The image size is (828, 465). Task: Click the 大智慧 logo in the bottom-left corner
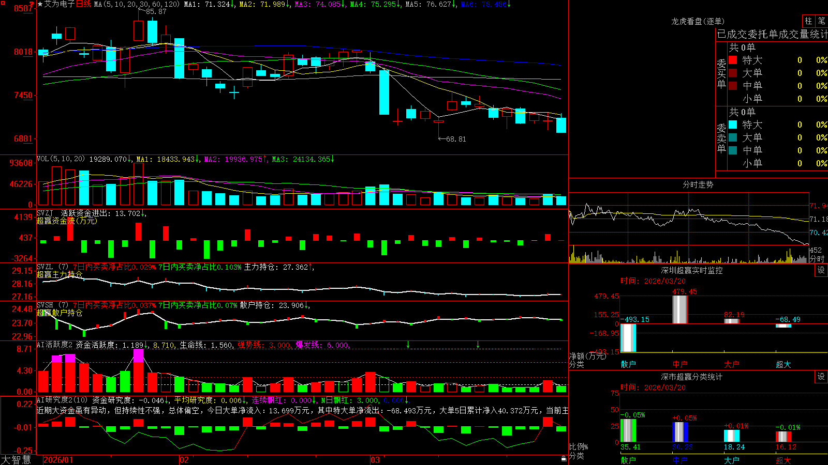coord(16,460)
